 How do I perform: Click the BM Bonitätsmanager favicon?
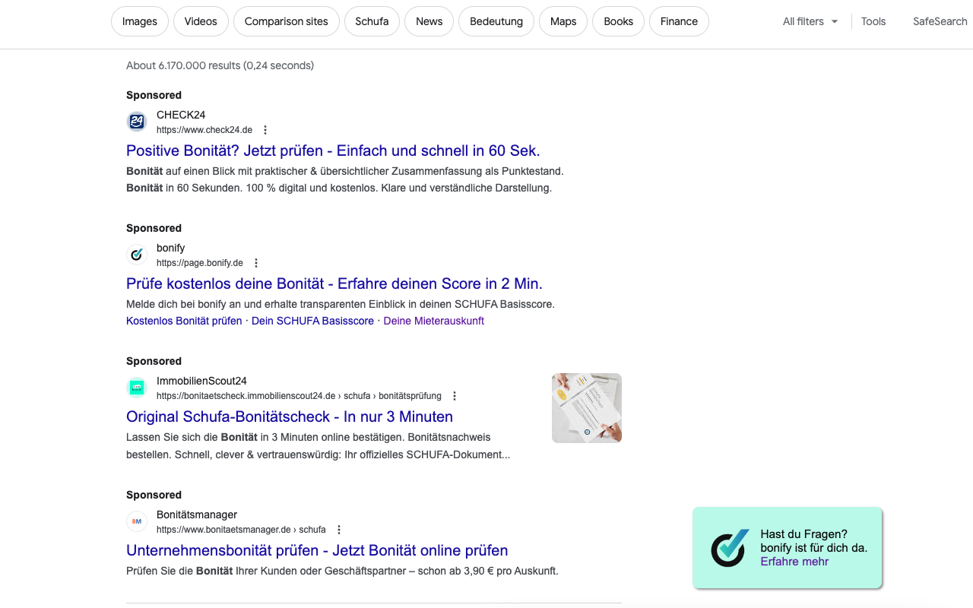[x=136, y=521]
